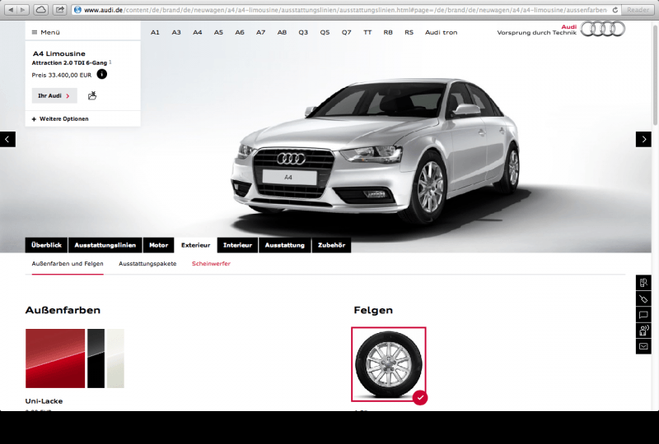Click the chat bubble sidebar icon

(643, 315)
